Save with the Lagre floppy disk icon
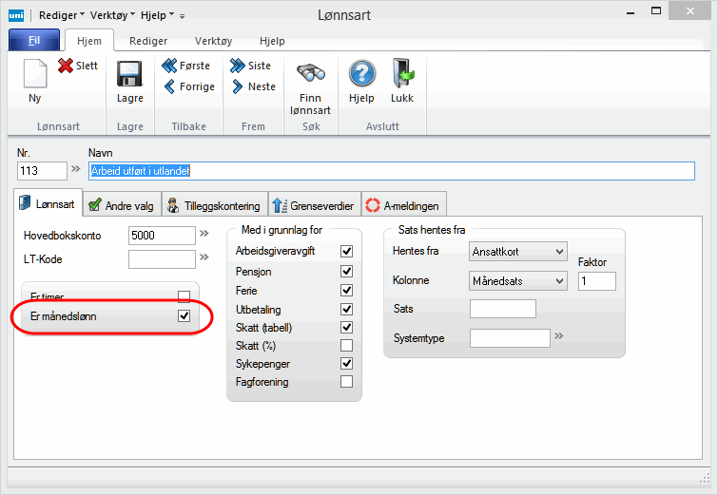This screenshot has width=718, height=495. (x=128, y=75)
